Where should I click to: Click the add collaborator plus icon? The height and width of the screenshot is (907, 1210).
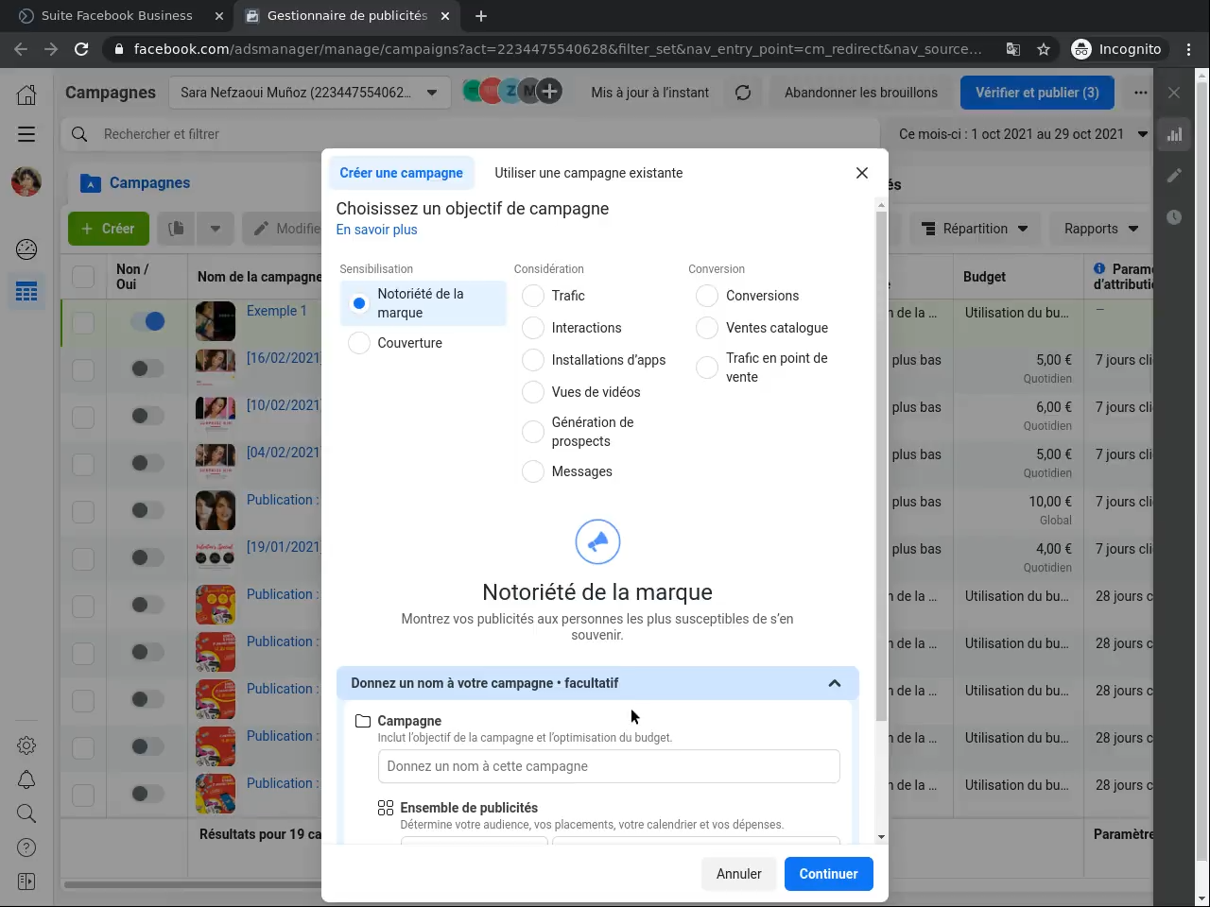click(x=549, y=92)
